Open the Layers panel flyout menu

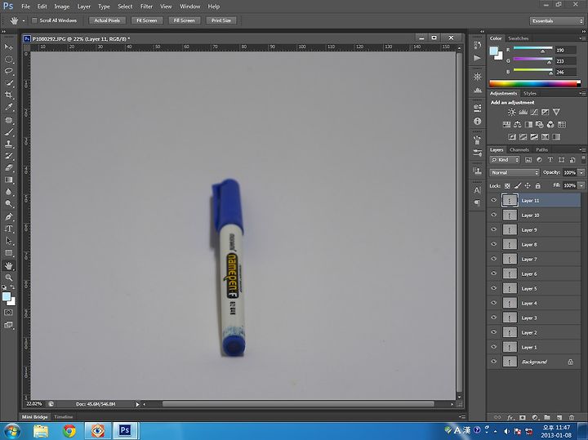pyautogui.click(x=582, y=149)
